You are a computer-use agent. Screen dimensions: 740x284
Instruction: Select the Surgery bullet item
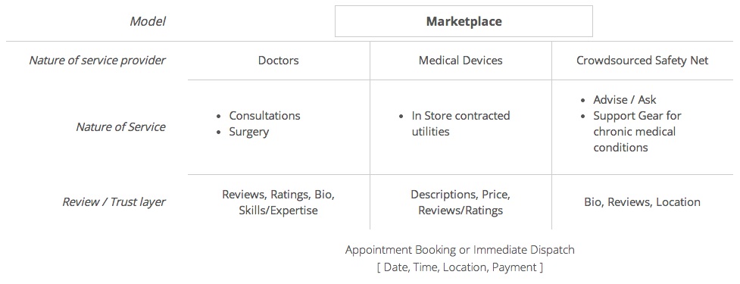tap(249, 132)
